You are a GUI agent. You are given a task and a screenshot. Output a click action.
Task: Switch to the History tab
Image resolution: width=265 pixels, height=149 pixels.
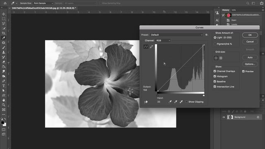(226, 10)
